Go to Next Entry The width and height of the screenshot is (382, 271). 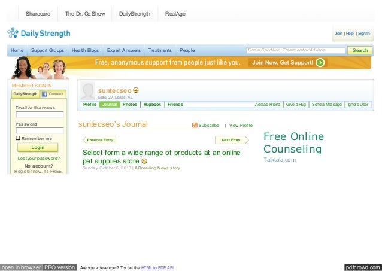click(x=232, y=140)
